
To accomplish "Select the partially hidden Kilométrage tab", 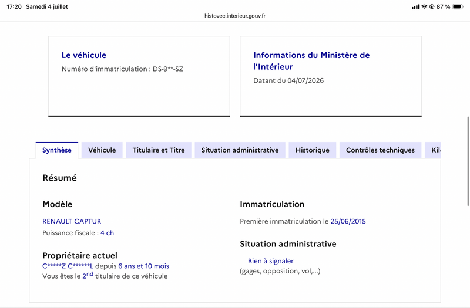I will point(433,150).
